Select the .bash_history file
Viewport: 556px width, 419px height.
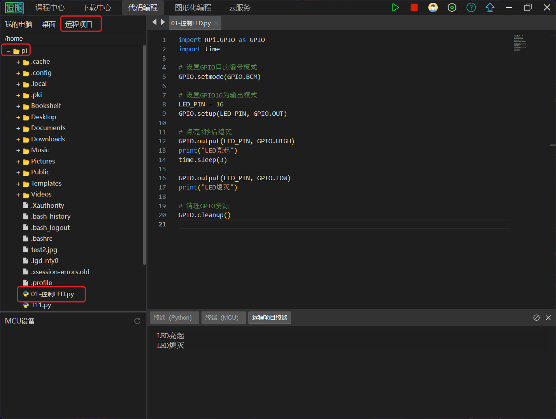(51, 216)
